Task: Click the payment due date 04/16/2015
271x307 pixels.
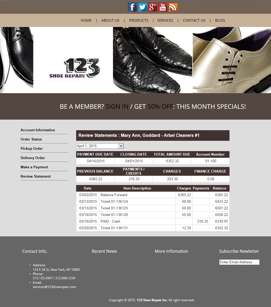Action: pos(96,161)
